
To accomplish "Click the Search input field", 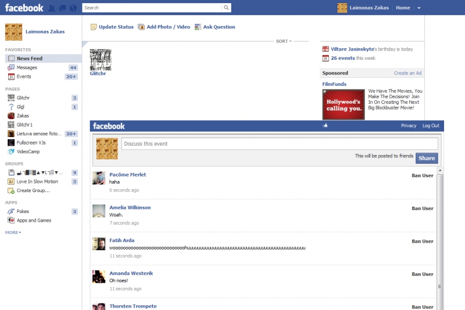I will tap(152, 8).
